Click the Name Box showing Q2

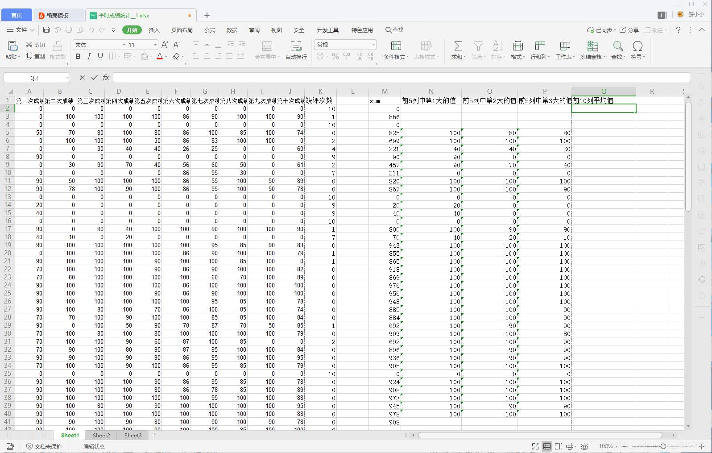[34, 78]
